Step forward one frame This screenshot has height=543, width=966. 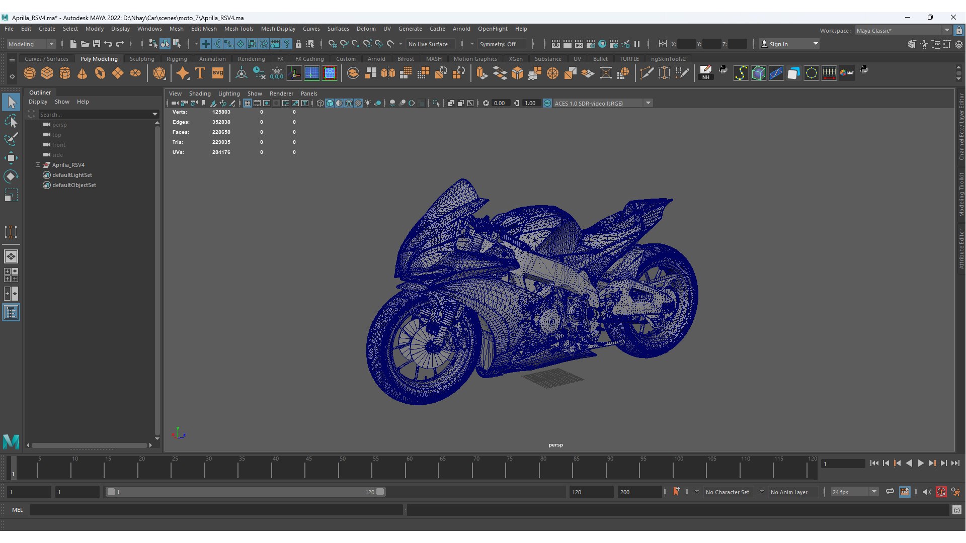pos(943,464)
